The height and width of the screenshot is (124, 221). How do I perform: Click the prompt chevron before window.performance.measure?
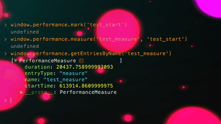click(6, 39)
